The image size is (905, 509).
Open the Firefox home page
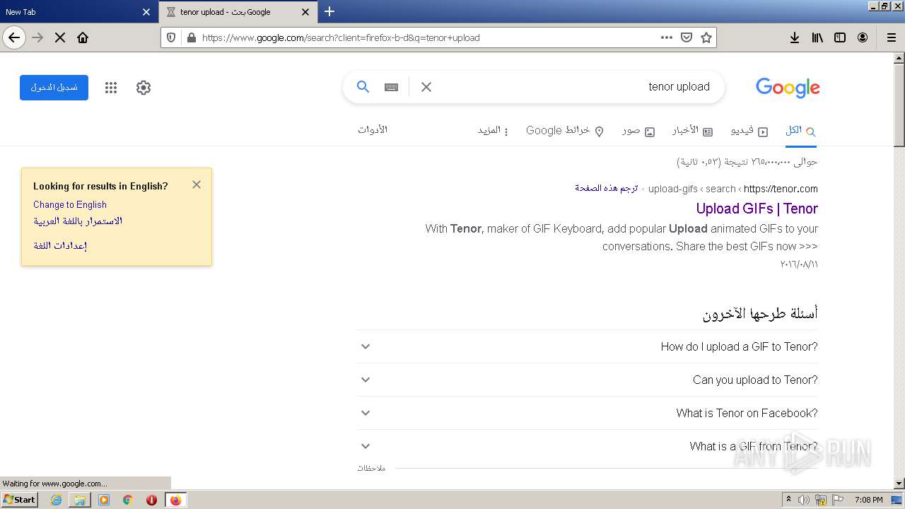83,37
